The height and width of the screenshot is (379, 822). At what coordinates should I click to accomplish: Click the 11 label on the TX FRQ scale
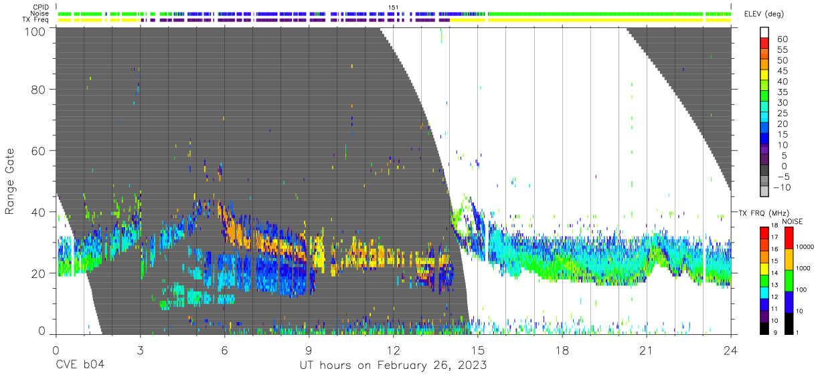774,309
